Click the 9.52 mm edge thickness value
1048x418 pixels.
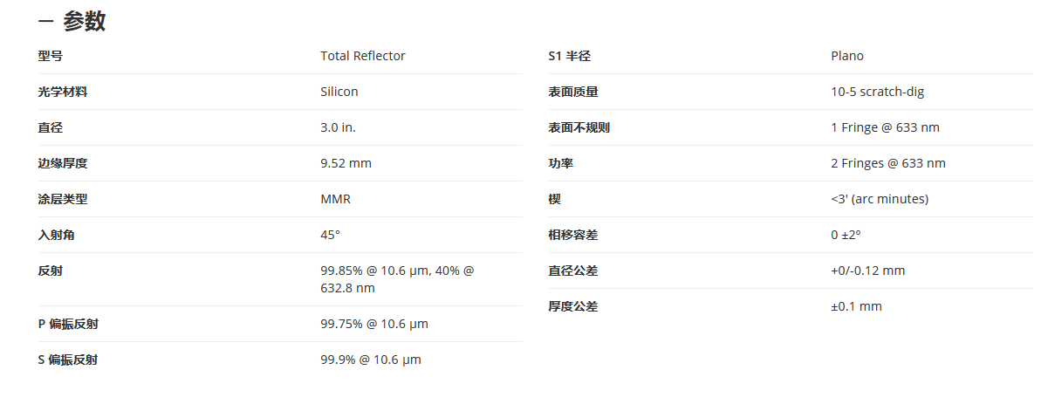[346, 163]
